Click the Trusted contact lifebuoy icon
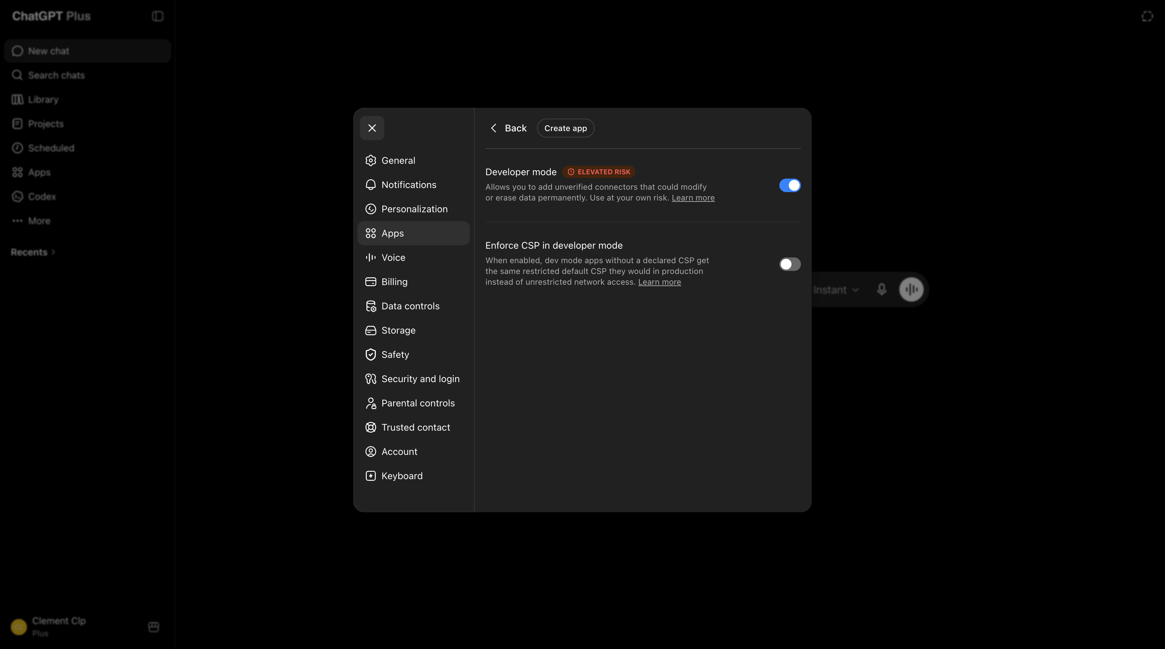Image resolution: width=1165 pixels, height=649 pixels. (x=370, y=427)
